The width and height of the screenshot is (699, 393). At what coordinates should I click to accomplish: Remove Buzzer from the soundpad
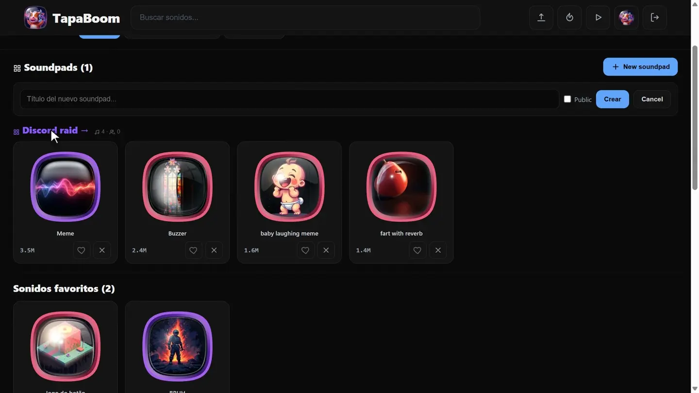[x=214, y=250]
